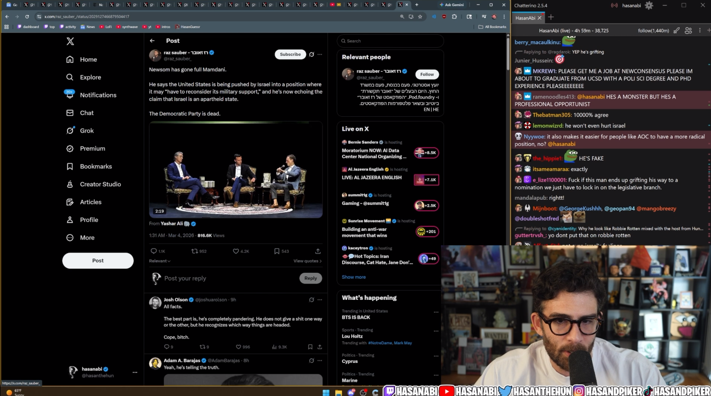Open Chatterino settings gear

pyautogui.click(x=649, y=5)
